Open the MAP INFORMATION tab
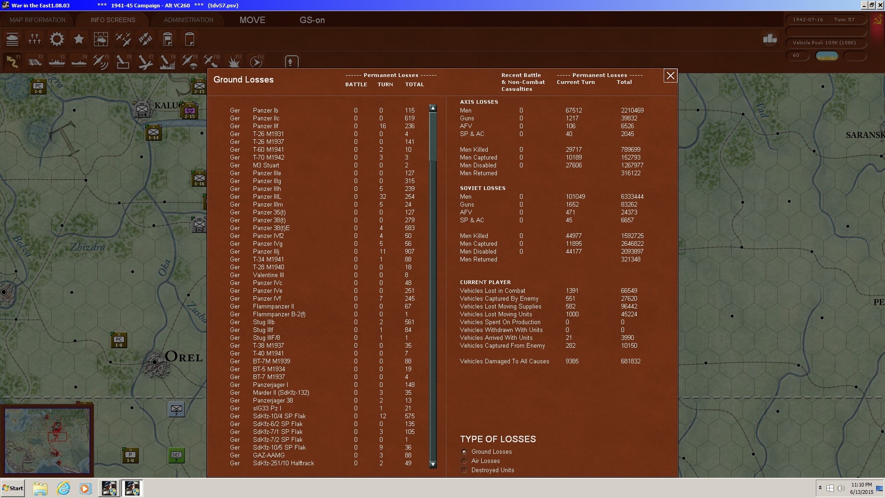Image resolution: width=885 pixels, height=498 pixels. click(37, 20)
